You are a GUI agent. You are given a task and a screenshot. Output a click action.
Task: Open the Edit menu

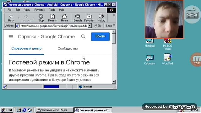[18, 10]
